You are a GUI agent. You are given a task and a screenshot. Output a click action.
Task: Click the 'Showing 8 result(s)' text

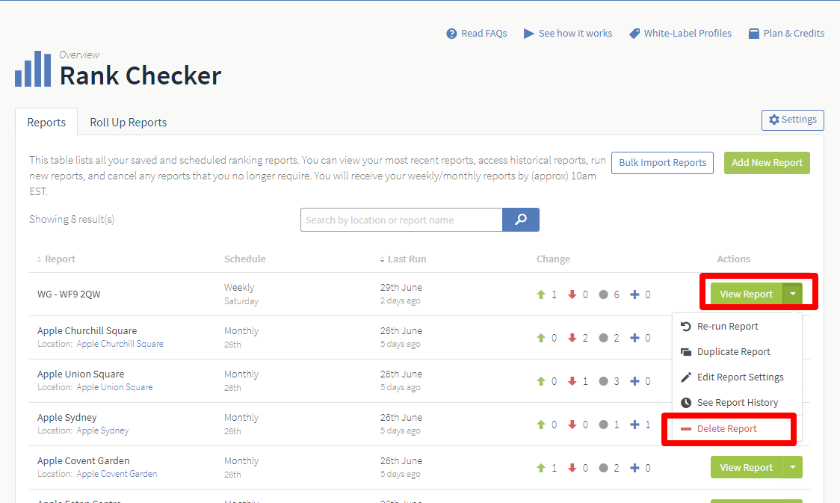pos(72,219)
